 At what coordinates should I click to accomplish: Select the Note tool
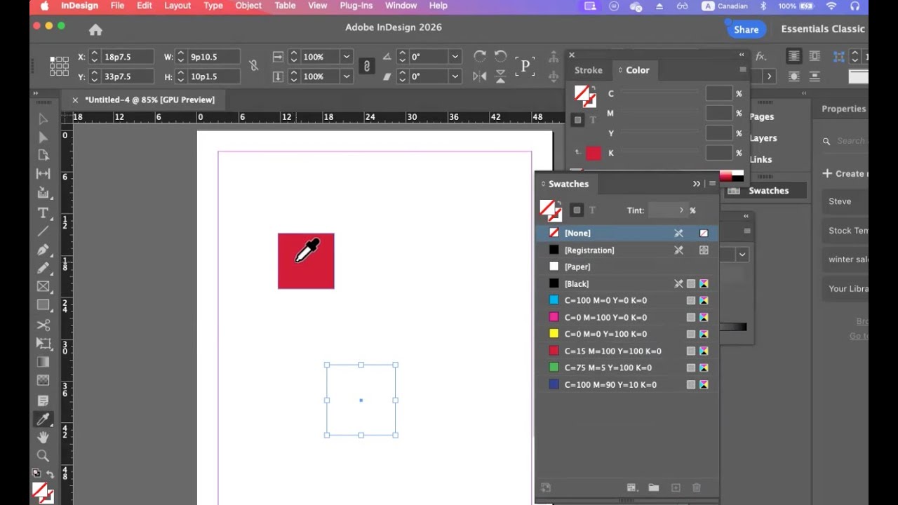pyautogui.click(x=43, y=400)
